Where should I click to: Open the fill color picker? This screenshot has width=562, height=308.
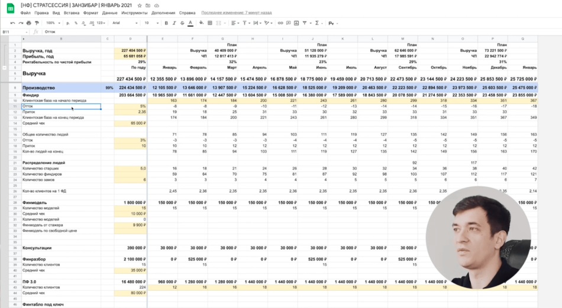tap(201, 23)
